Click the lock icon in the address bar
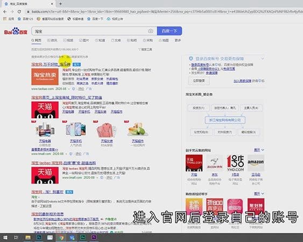Image resolution: width=303 pixels, height=242 pixels. pos(28,12)
